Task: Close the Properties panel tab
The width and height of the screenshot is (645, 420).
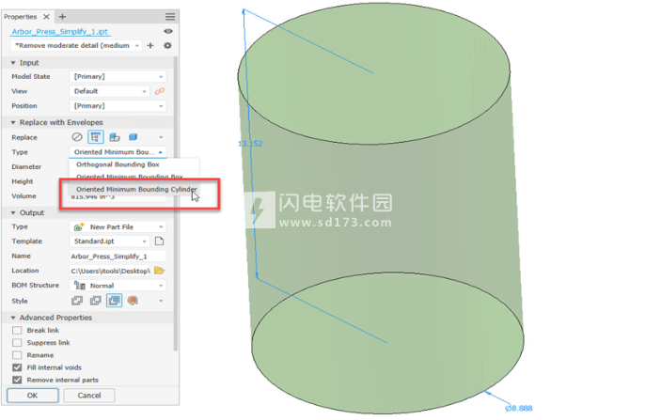Action: [46, 17]
